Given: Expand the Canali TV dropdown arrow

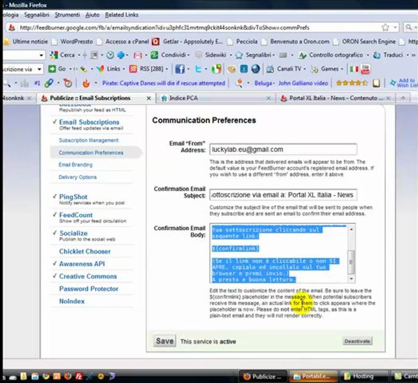Looking at the screenshot, I should pyautogui.click(x=304, y=69).
